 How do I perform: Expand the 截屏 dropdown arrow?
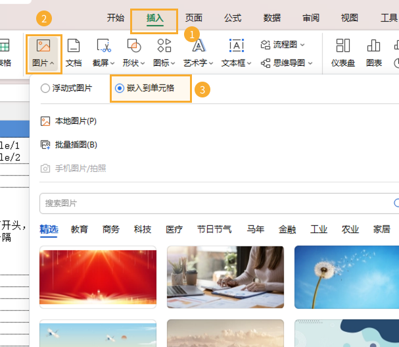point(112,63)
